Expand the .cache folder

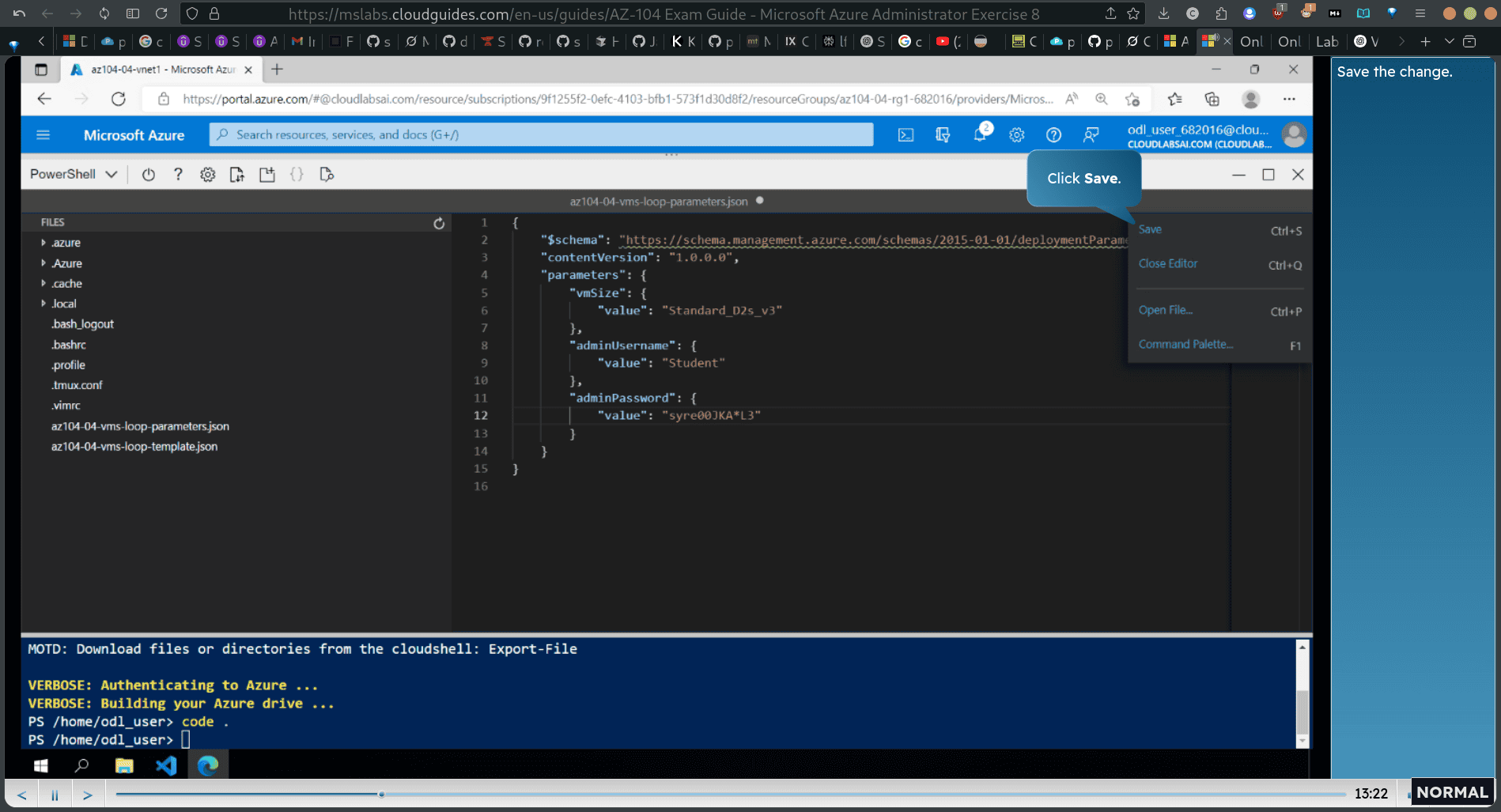[x=66, y=284]
